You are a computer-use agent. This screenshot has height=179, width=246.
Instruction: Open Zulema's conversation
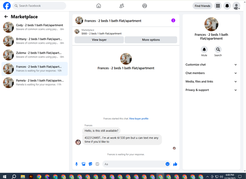[x=34, y=55]
